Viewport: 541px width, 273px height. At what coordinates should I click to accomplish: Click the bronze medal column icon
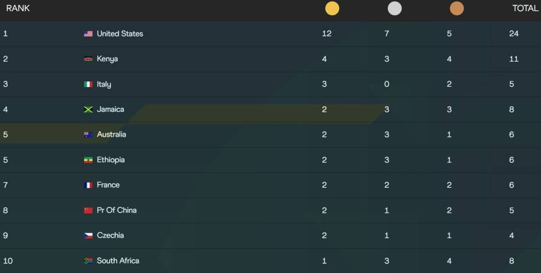[456, 8]
